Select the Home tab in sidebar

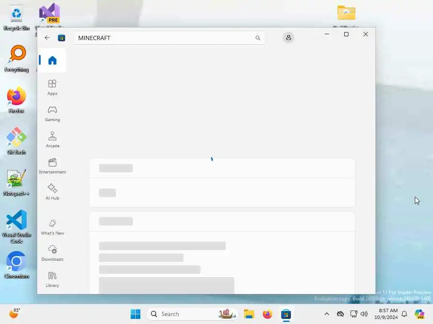click(x=52, y=60)
